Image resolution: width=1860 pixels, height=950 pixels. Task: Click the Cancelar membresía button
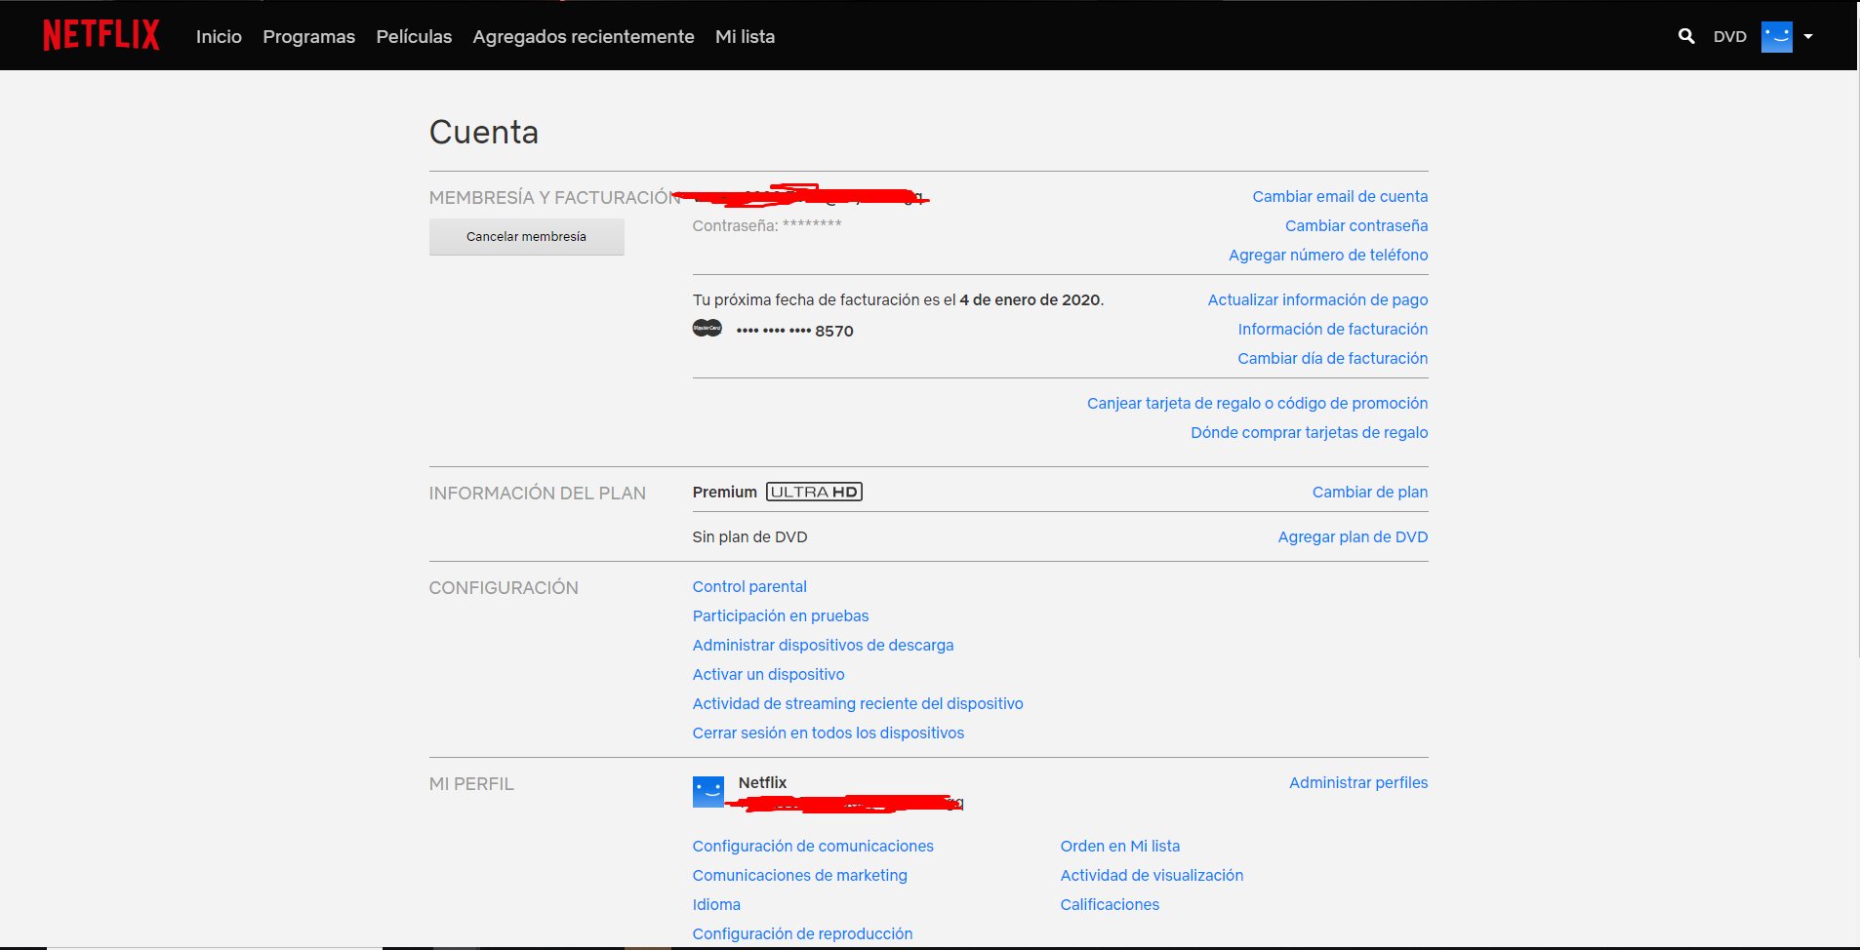527,237
